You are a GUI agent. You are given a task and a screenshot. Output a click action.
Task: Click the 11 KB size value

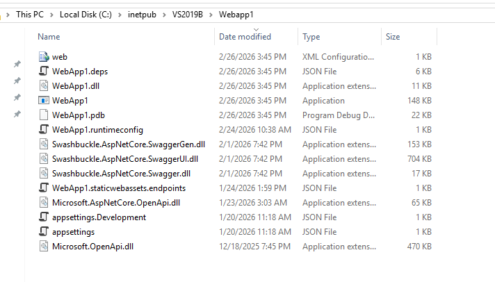tap(422, 86)
